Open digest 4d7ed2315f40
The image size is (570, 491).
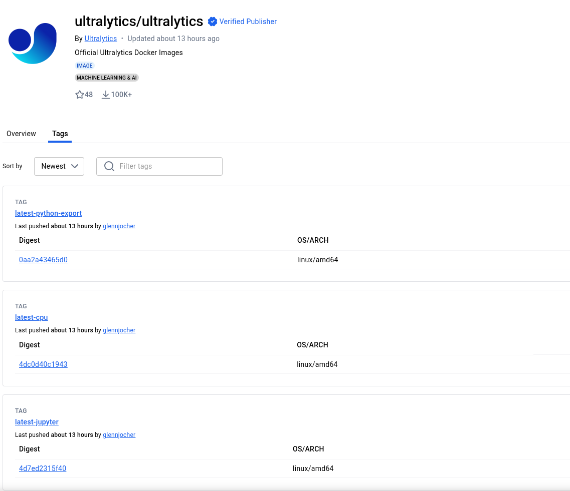point(43,468)
